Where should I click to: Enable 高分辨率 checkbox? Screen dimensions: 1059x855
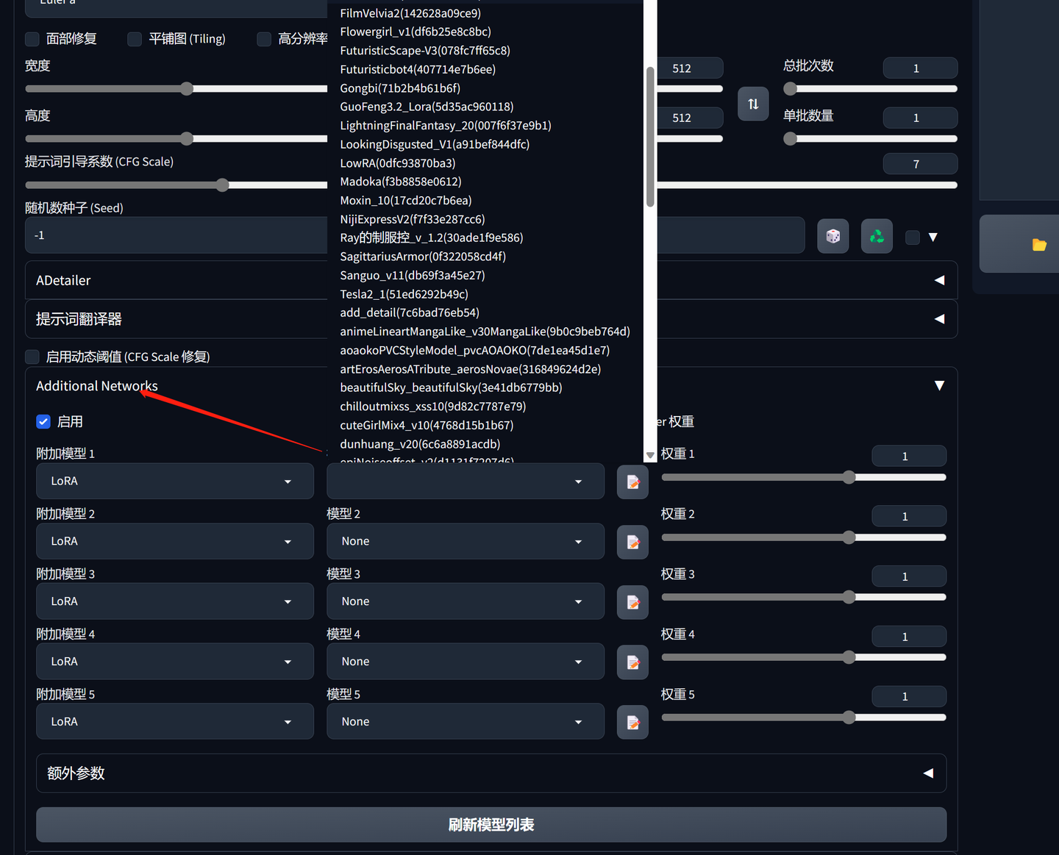[x=264, y=39]
